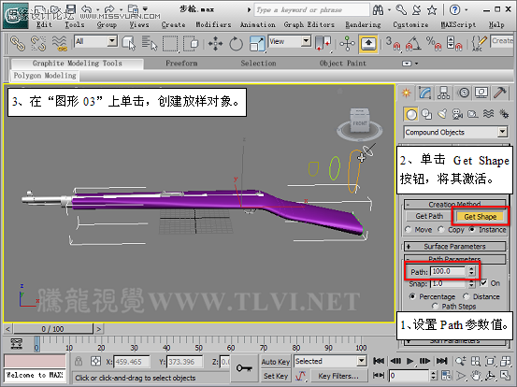Switch to Hierarchy panel tab

pos(444,93)
